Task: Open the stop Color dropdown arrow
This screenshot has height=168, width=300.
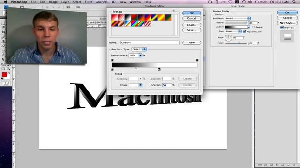Action: coord(141,85)
